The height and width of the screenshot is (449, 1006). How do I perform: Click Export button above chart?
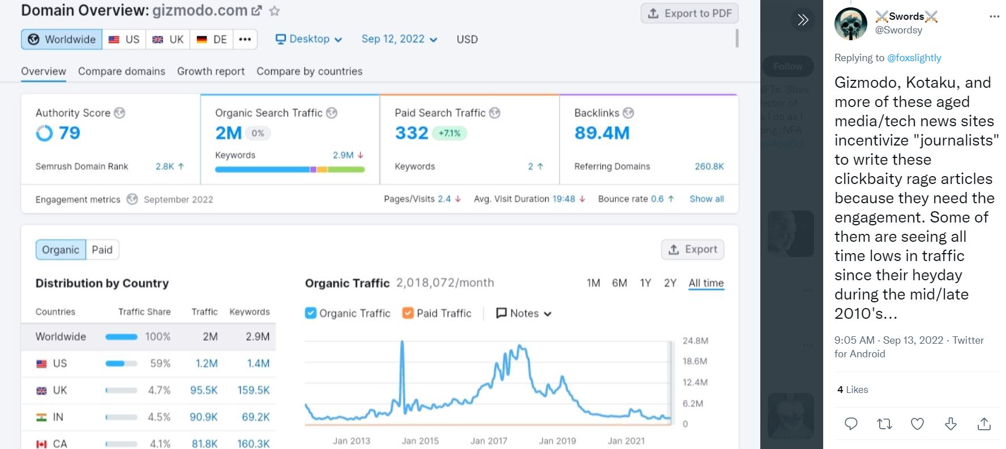pos(692,249)
